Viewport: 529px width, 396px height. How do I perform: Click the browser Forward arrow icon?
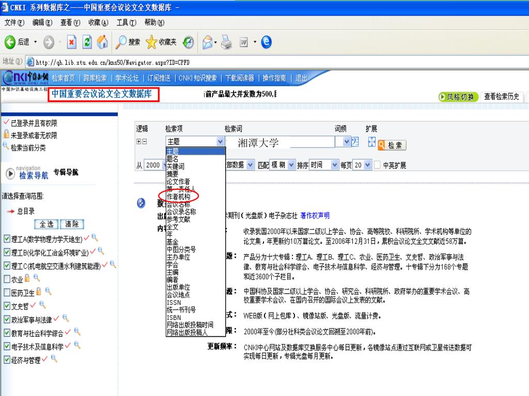point(49,42)
